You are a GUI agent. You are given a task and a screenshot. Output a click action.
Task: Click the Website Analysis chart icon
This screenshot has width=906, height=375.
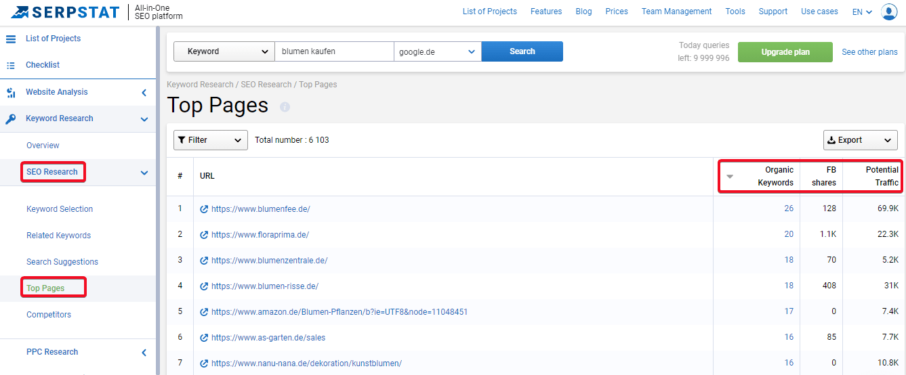(x=11, y=92)
